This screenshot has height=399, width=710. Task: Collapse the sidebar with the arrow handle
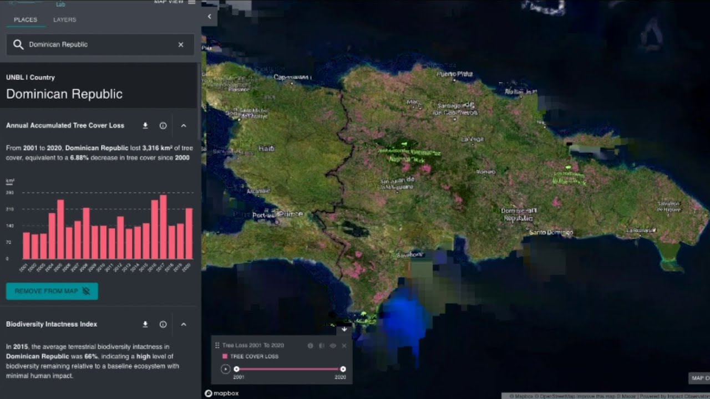pyautogui.click(x=209, y=17)
